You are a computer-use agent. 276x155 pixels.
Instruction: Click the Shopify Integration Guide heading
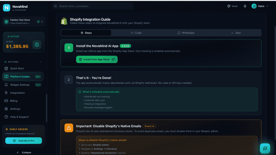click(90, 19)
